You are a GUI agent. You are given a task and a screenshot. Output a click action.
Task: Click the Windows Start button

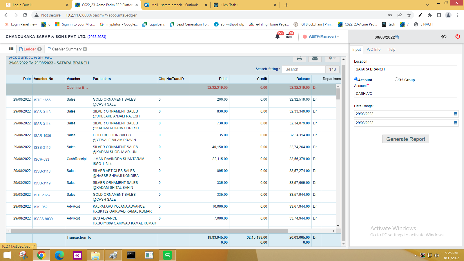point(7,255)
